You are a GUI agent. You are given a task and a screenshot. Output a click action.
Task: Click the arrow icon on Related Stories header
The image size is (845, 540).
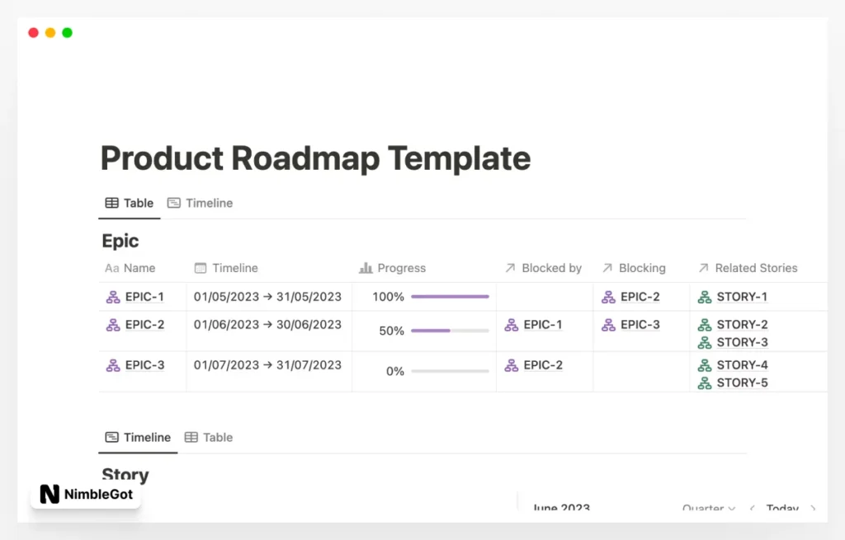(x=703, y=267)
